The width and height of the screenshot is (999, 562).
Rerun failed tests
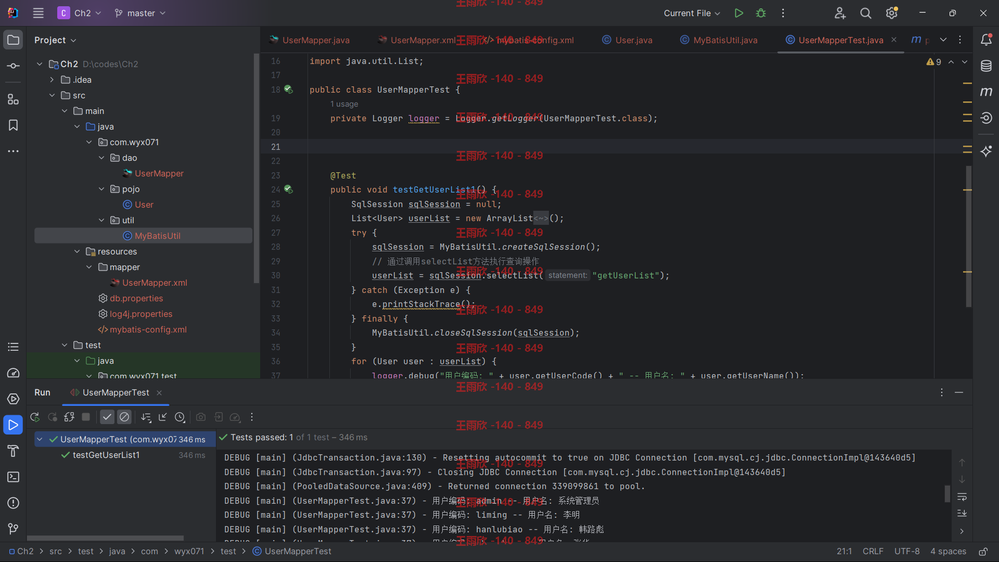[52, 417]
